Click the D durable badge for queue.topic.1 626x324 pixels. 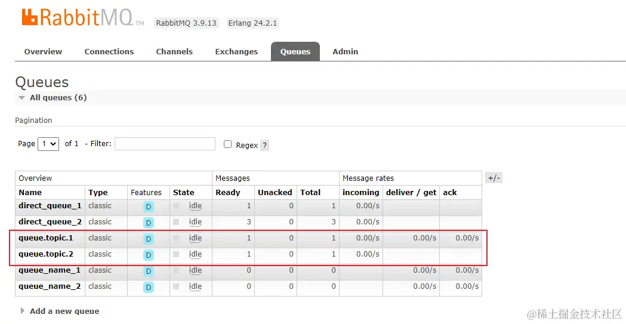click(x=149, y=239)
